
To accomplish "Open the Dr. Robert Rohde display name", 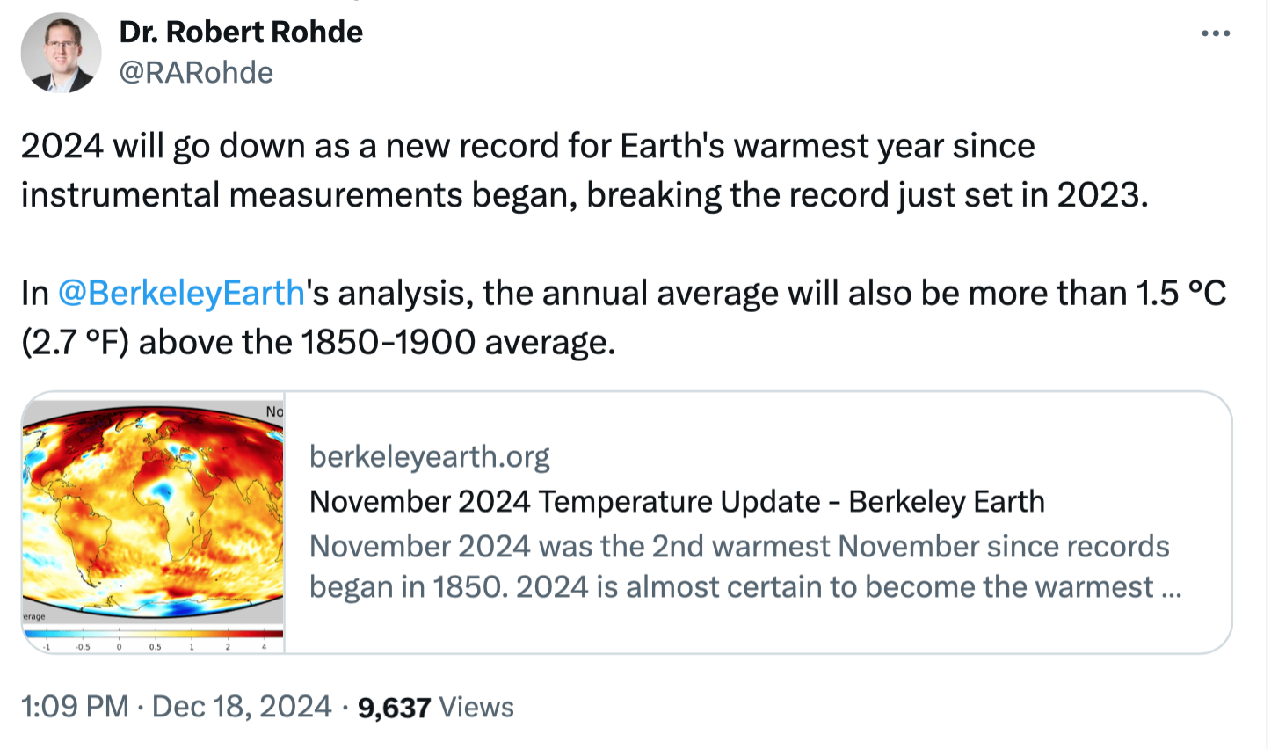I will [241, 33].
